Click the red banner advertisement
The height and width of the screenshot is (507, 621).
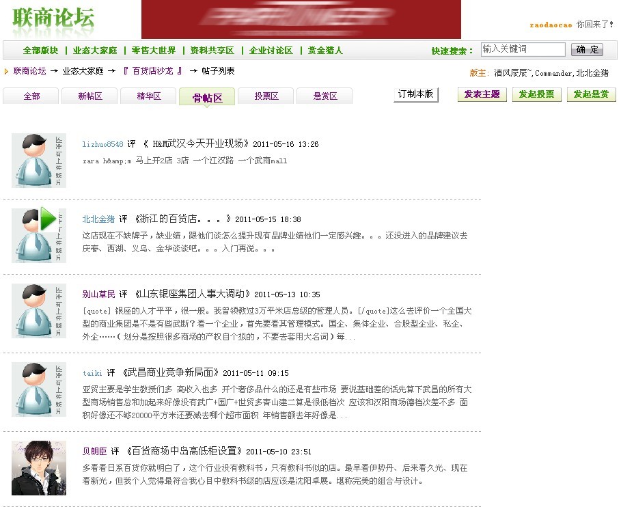pos(301,19)
